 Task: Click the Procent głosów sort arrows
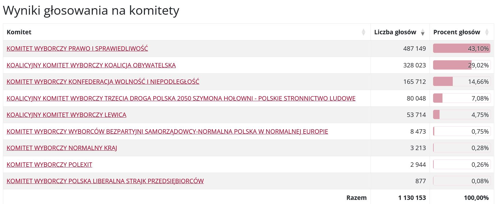[487, 32]
